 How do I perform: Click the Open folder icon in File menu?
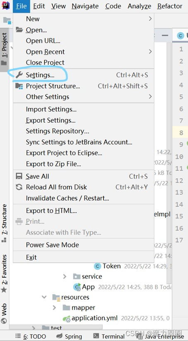click(x=19, y=30)
